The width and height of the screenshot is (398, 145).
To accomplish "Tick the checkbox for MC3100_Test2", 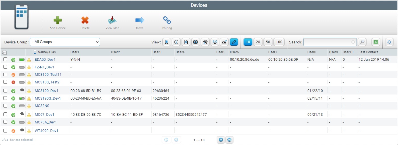I will (x=5, y=82).
